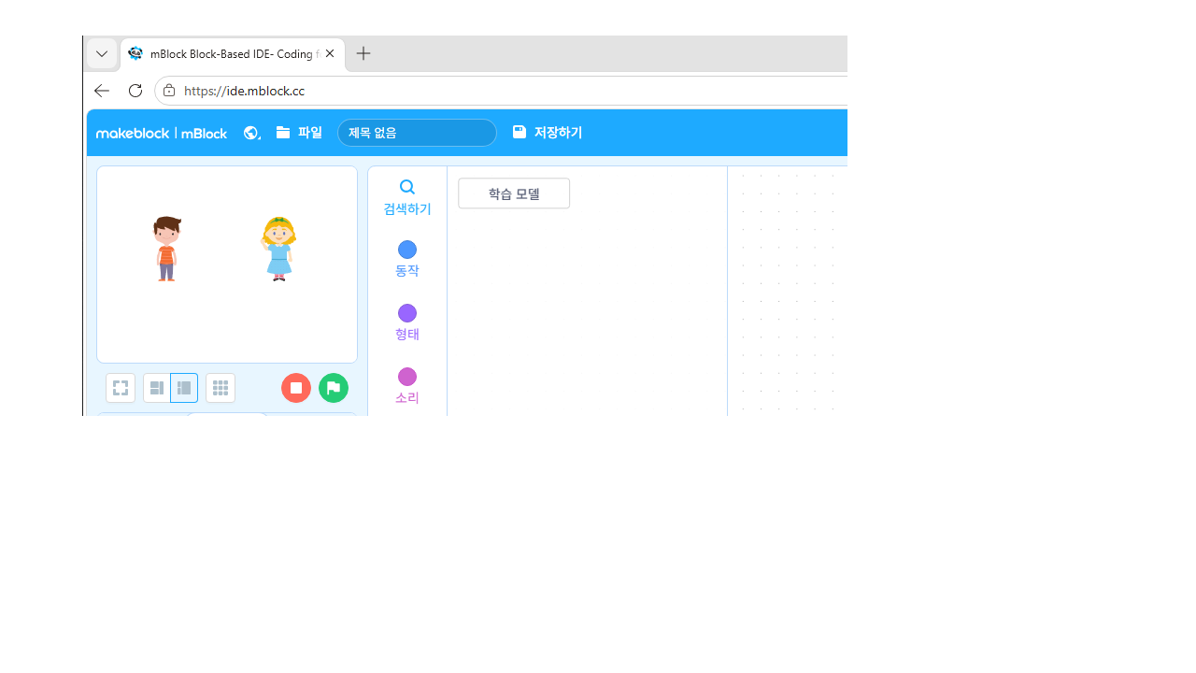Image resolution: width=1196 pixels, height=673 pixels.
Task: Click the globe language selector icon
Action: [x=251, y=133]
